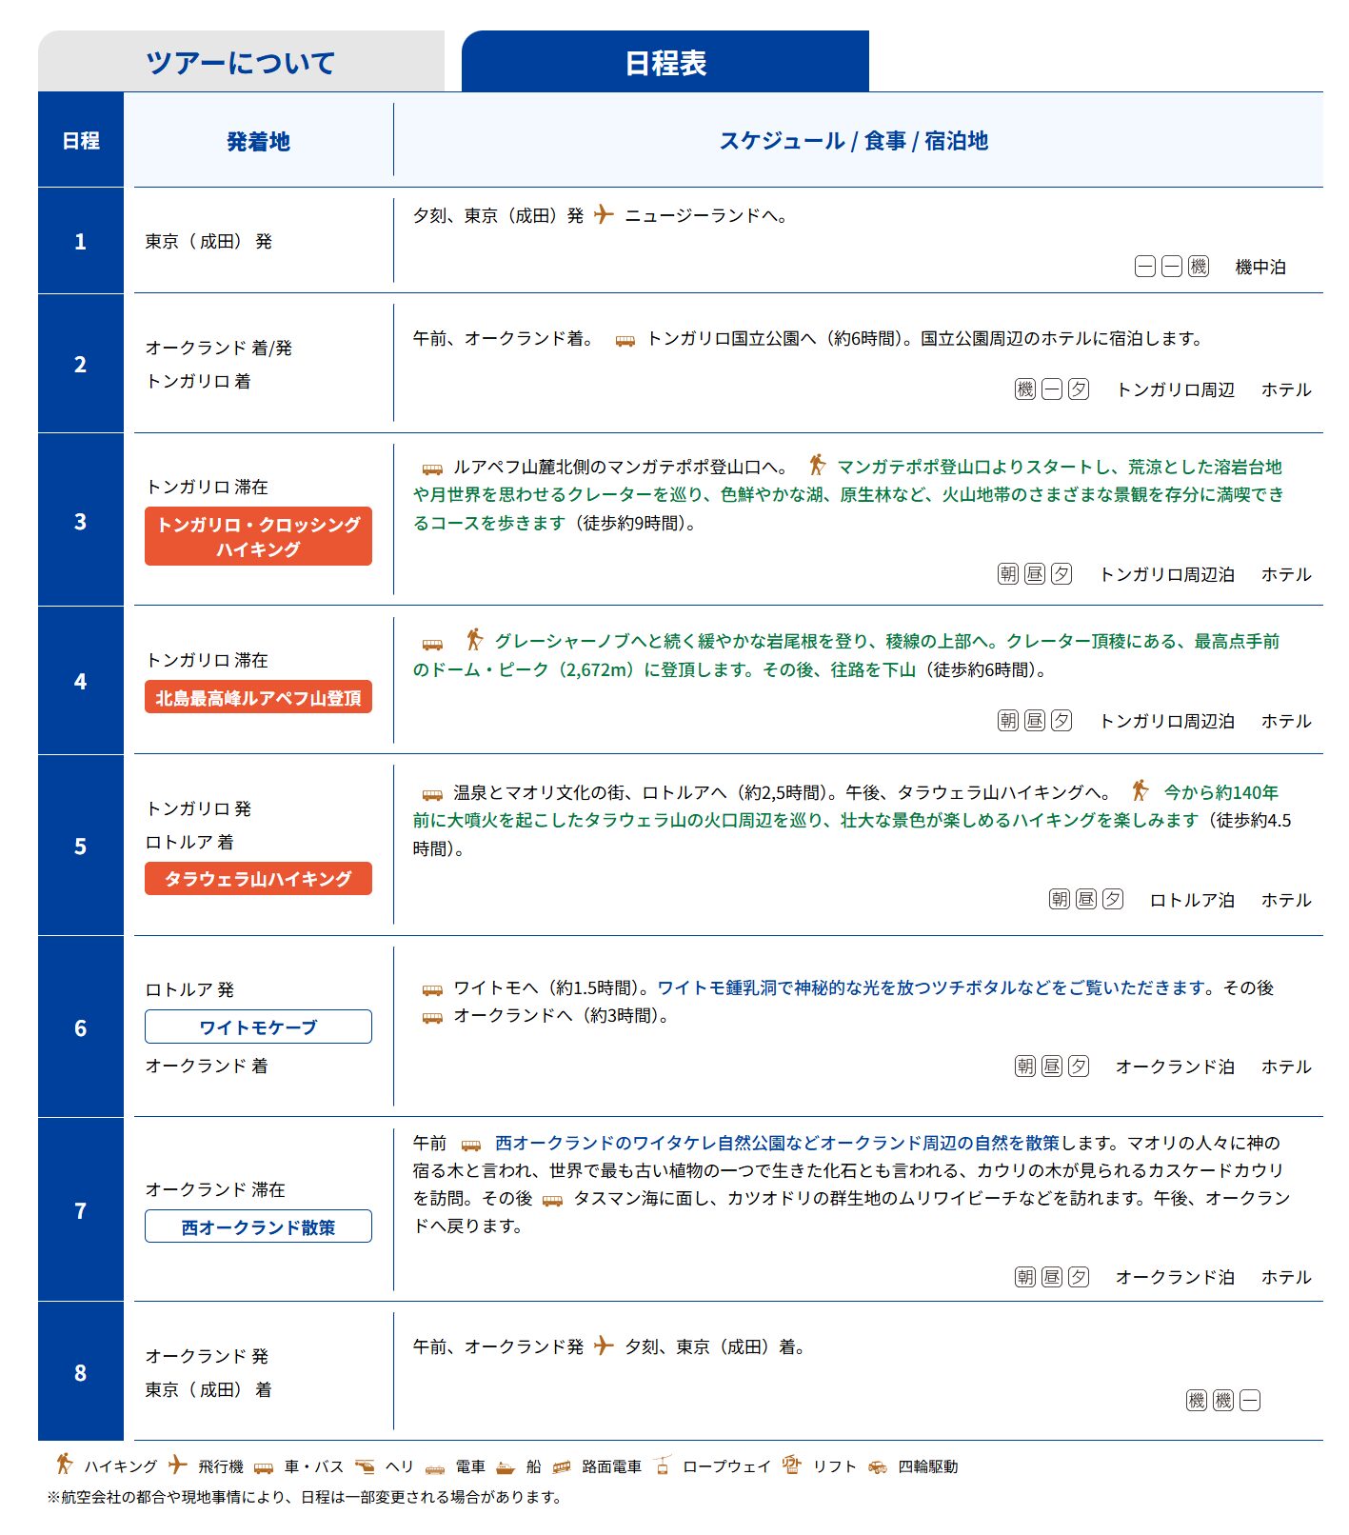Click the lift icon in the legend
The width and height of the screenshot is (1349, 1535).
(792, 1465)
